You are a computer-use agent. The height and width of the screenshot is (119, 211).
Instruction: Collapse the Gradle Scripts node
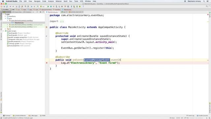[x=3, y=31]
